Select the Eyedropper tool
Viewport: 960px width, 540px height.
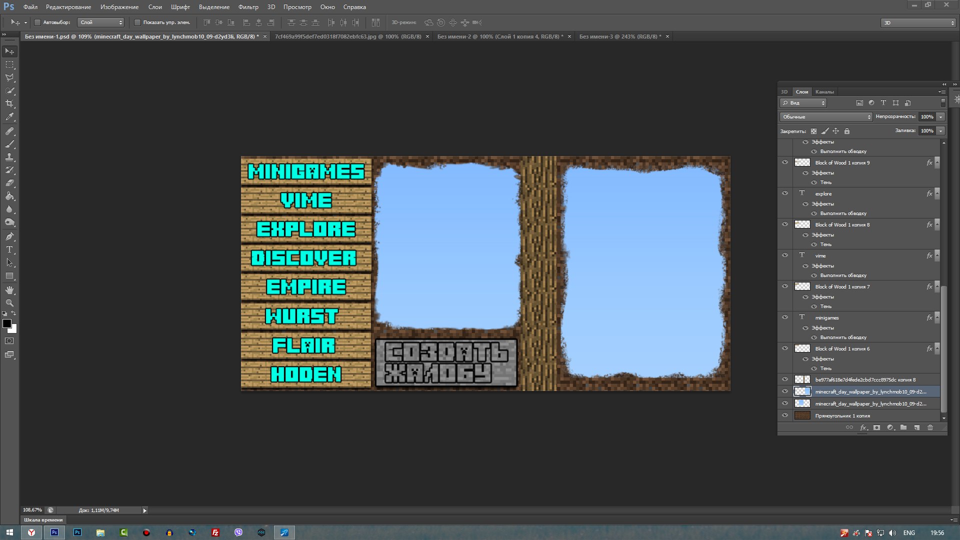point(9,116)
